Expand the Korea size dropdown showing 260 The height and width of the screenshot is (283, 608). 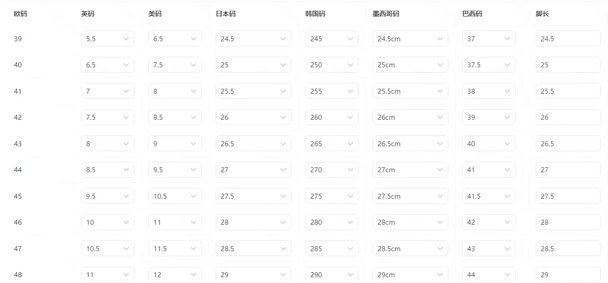click(x=332, y=118)
